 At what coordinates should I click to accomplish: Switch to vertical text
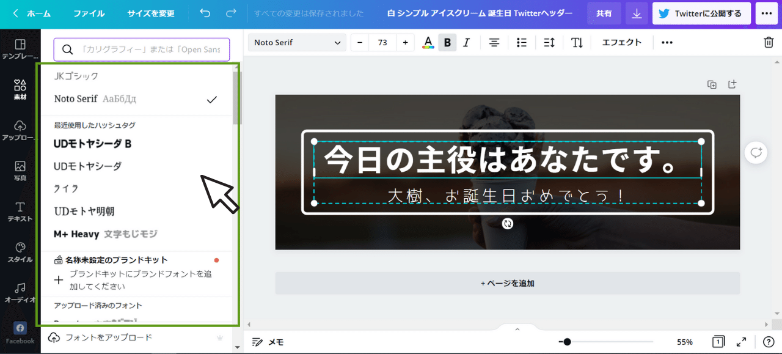click(x=577, y=42)
